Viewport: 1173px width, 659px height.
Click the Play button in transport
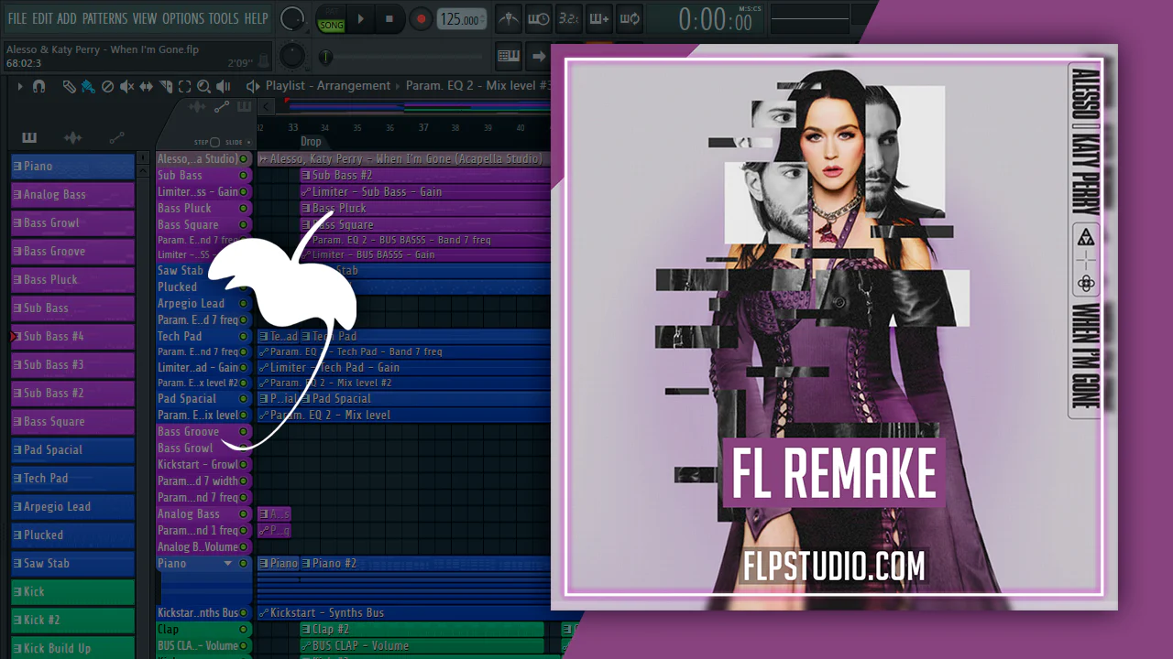[360, 18]
